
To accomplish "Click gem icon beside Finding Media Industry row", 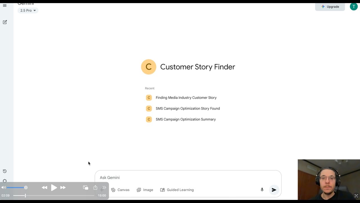I will click(149, 98).
